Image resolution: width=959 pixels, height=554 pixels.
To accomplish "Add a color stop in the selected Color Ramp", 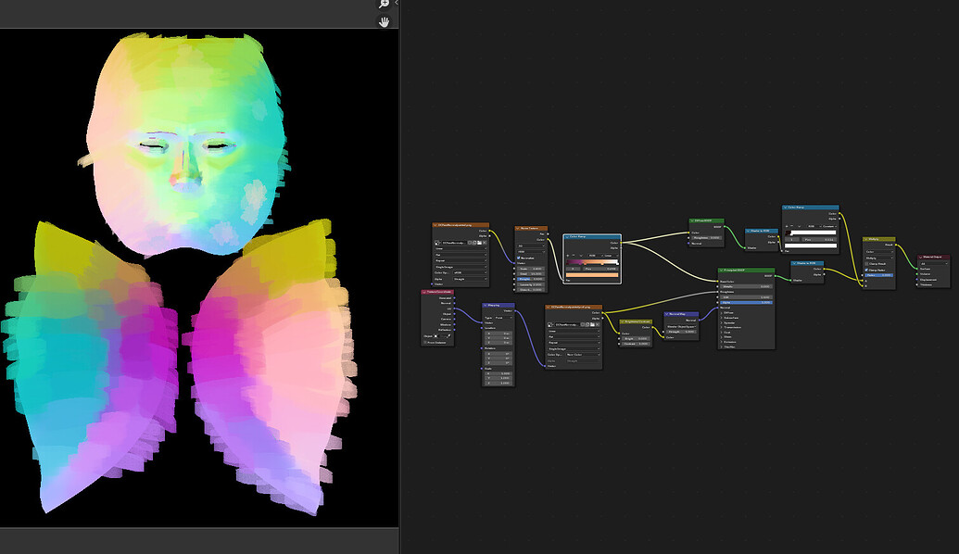I will pos(568,256).
